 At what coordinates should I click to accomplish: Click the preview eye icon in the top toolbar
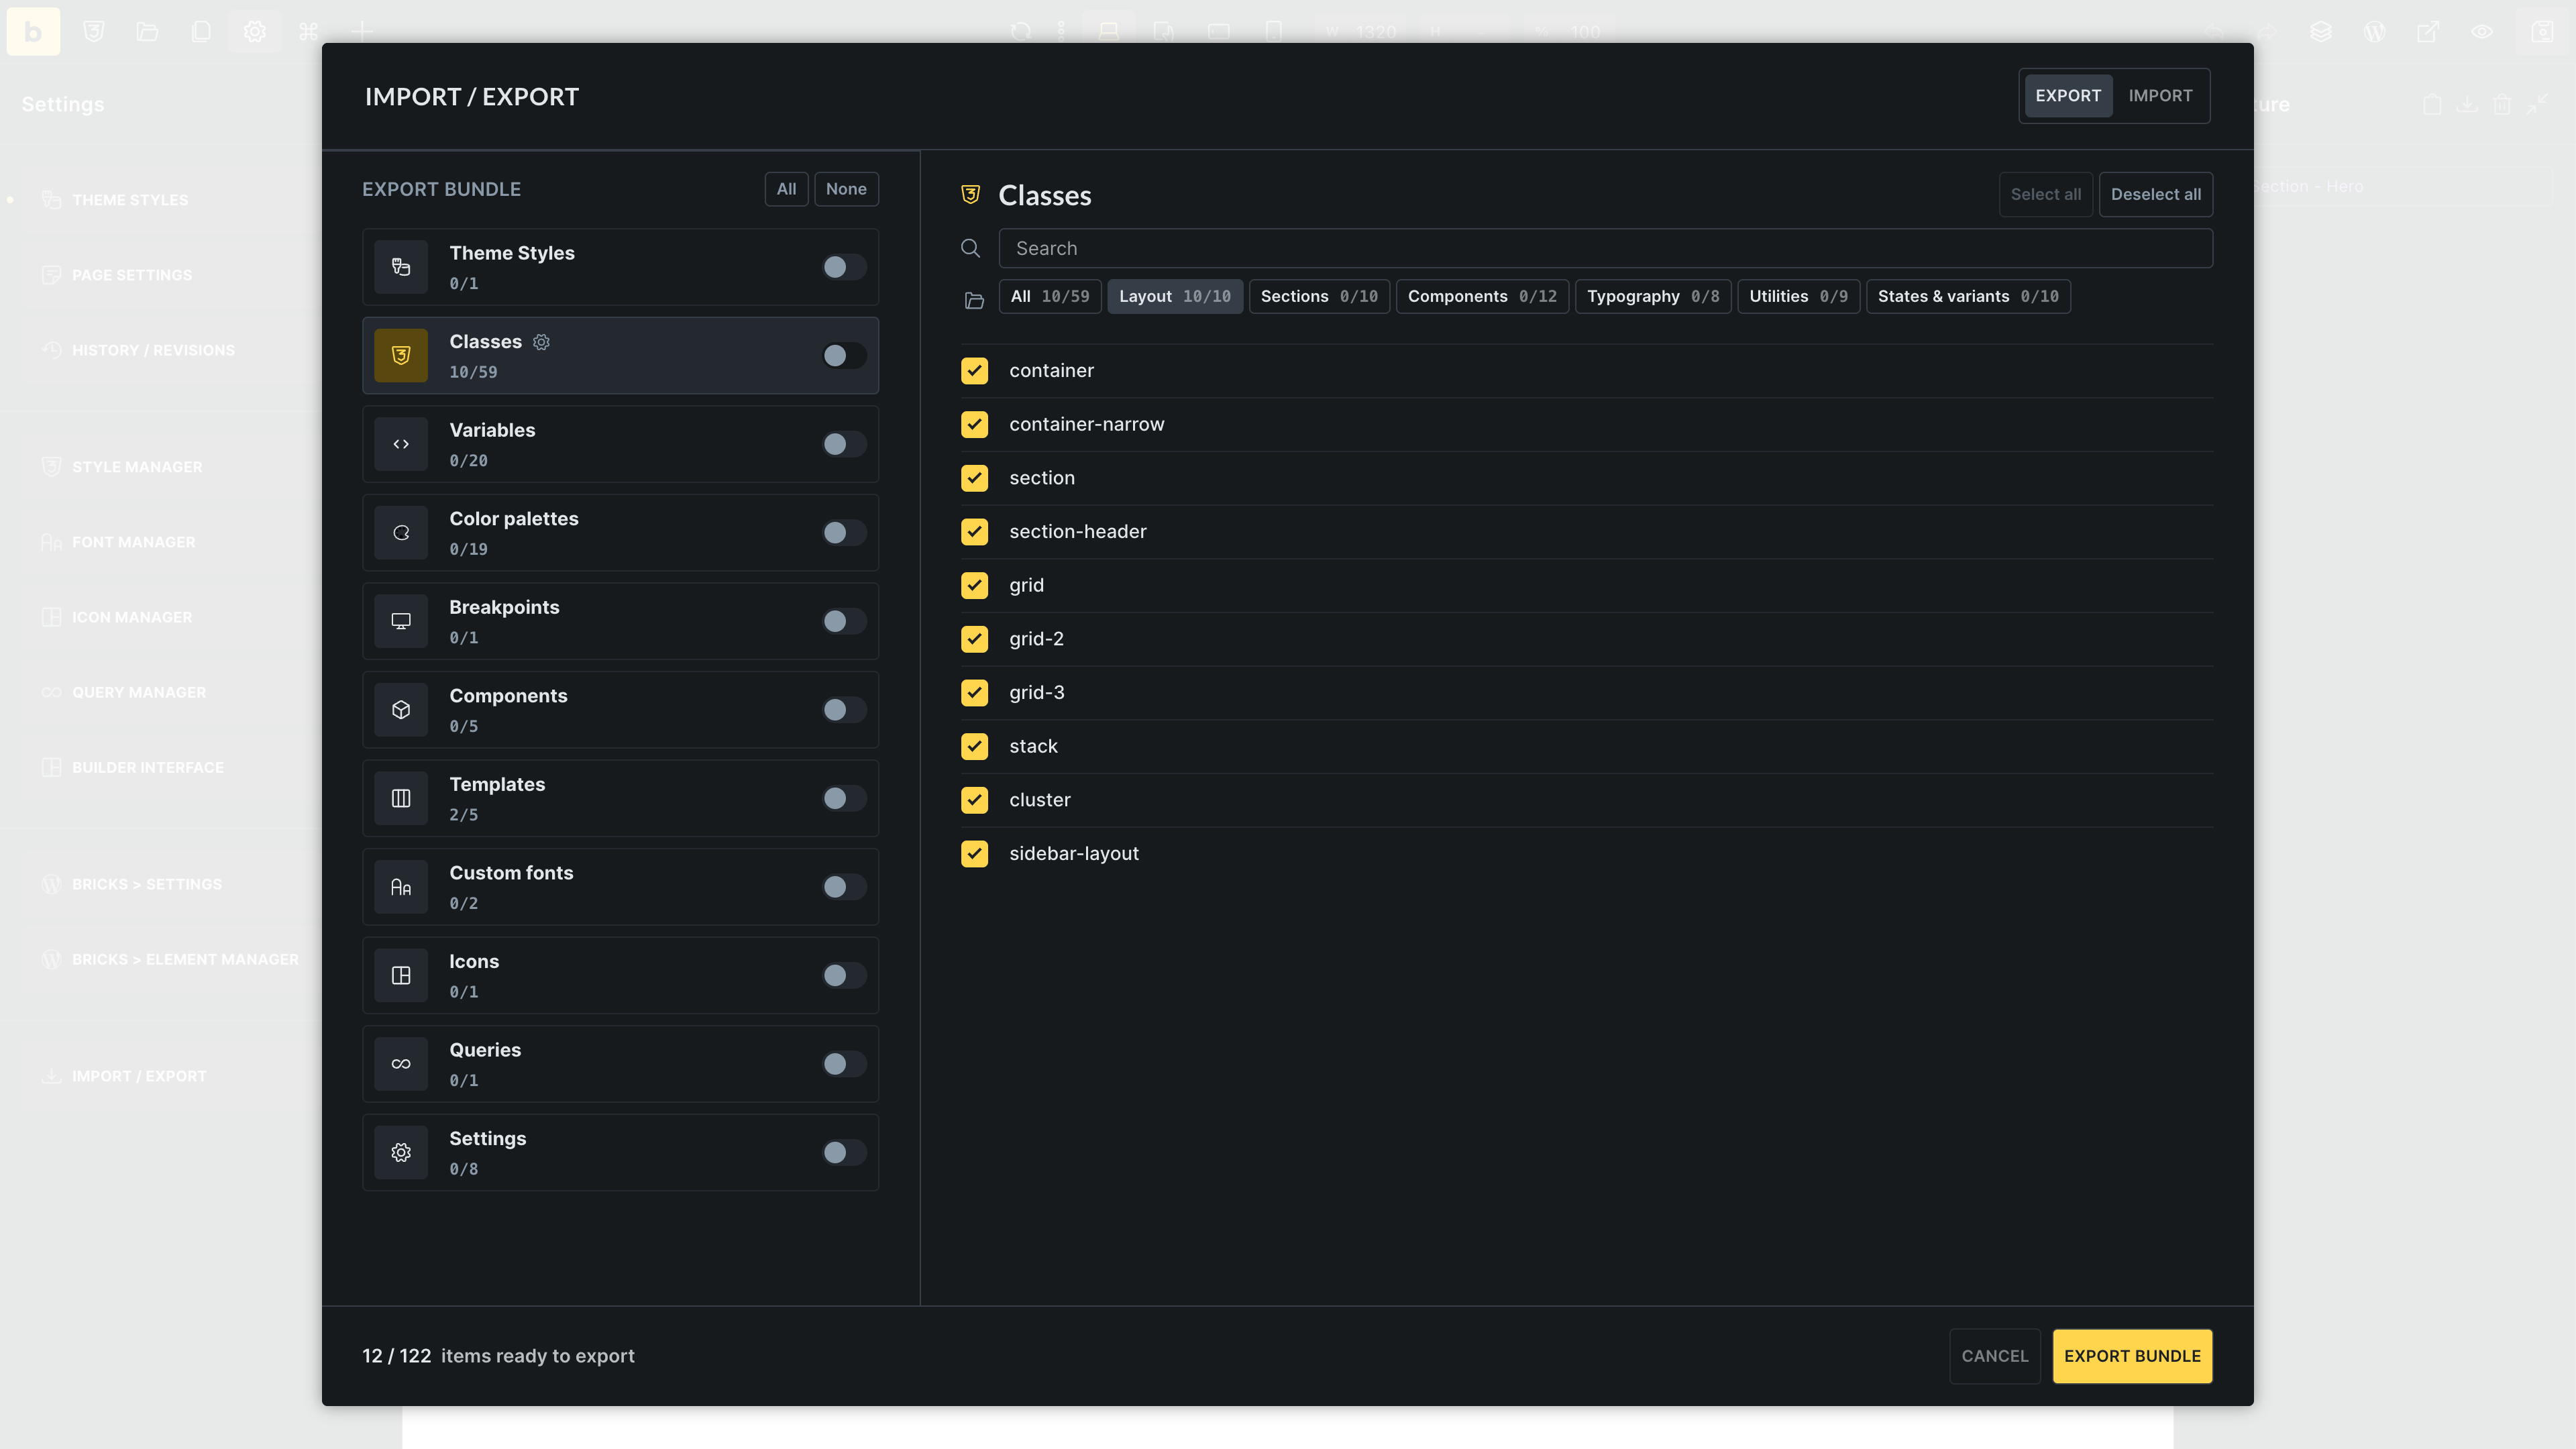point(2482,31)
